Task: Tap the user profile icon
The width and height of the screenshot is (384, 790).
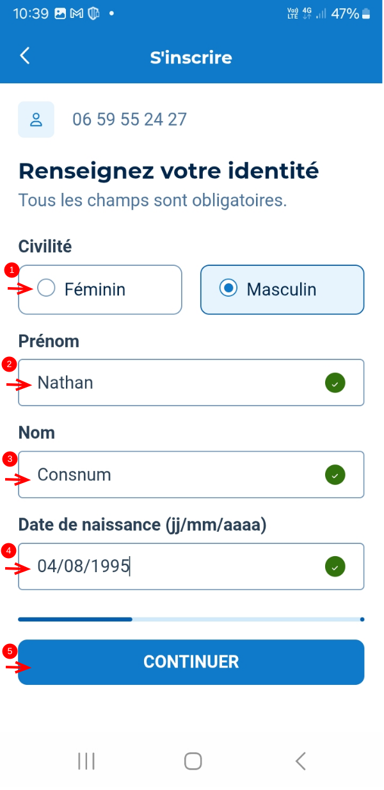Action: pos(36,120)
